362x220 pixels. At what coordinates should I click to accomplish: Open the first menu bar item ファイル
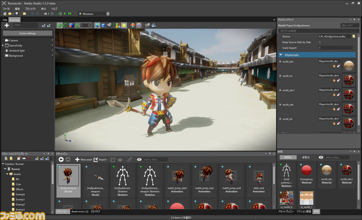(x=6, y=8)
